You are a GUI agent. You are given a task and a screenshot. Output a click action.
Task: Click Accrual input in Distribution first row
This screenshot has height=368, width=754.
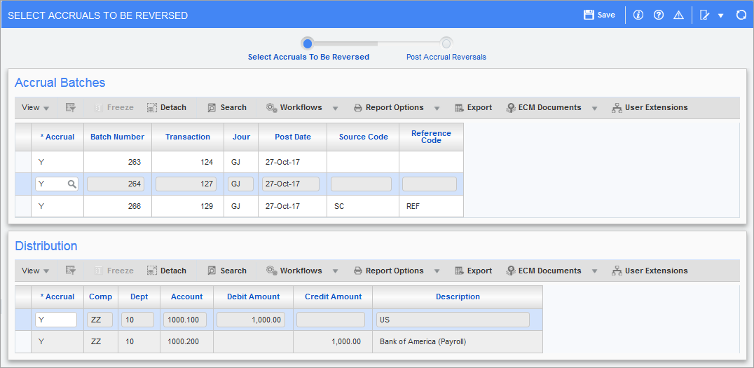point(56,320)
